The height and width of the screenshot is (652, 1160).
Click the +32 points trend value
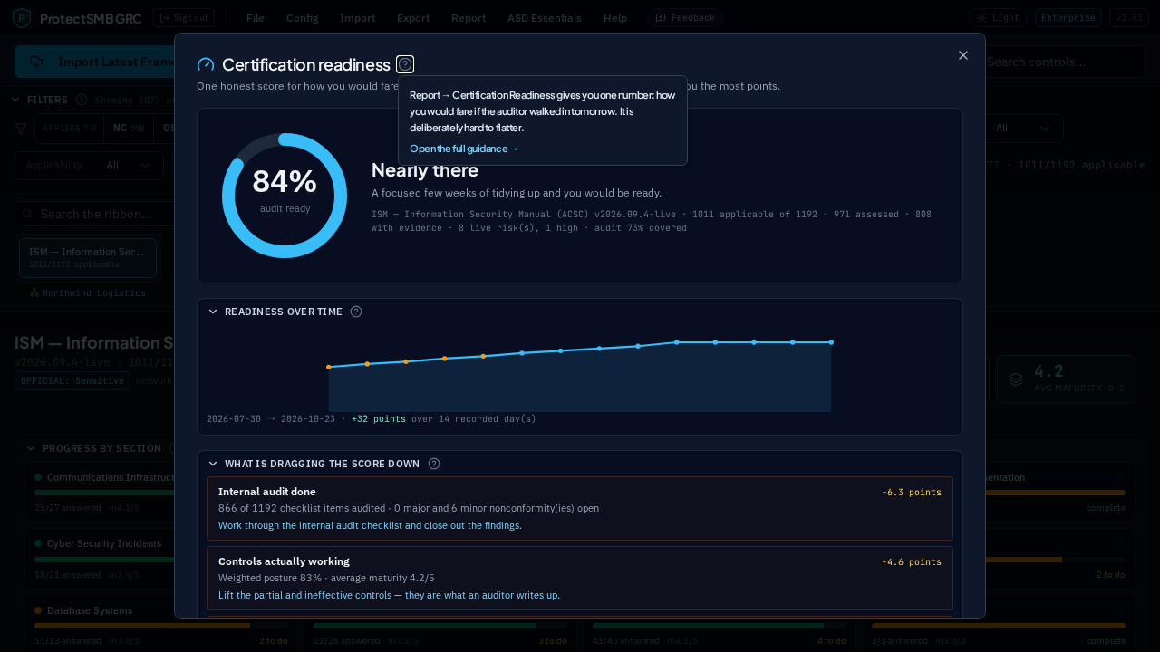(x=379, y=419)
